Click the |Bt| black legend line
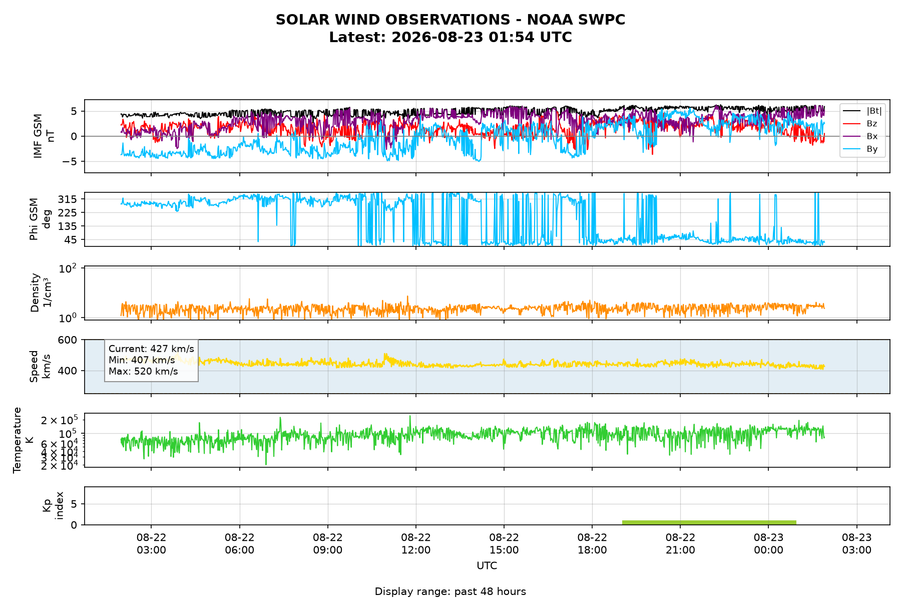This screenshot has width=901, height=601. pos(852,111)
